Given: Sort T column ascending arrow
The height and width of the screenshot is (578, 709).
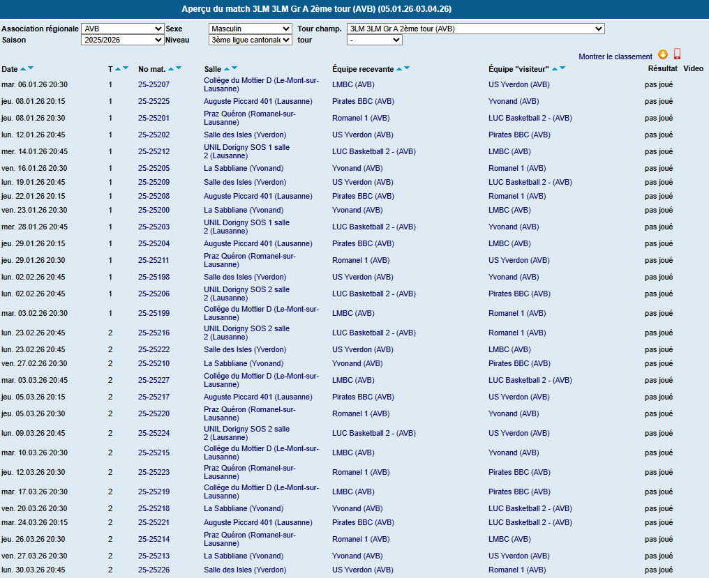Looking at the screenshot, I should (118, 68).
